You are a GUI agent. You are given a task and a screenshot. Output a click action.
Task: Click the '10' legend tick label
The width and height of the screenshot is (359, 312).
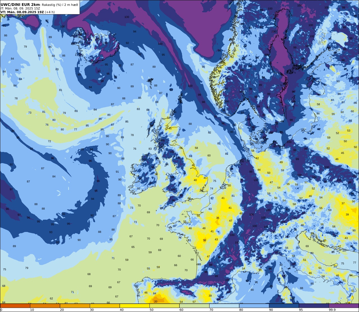pyautogui.click(x=32, y=310)
